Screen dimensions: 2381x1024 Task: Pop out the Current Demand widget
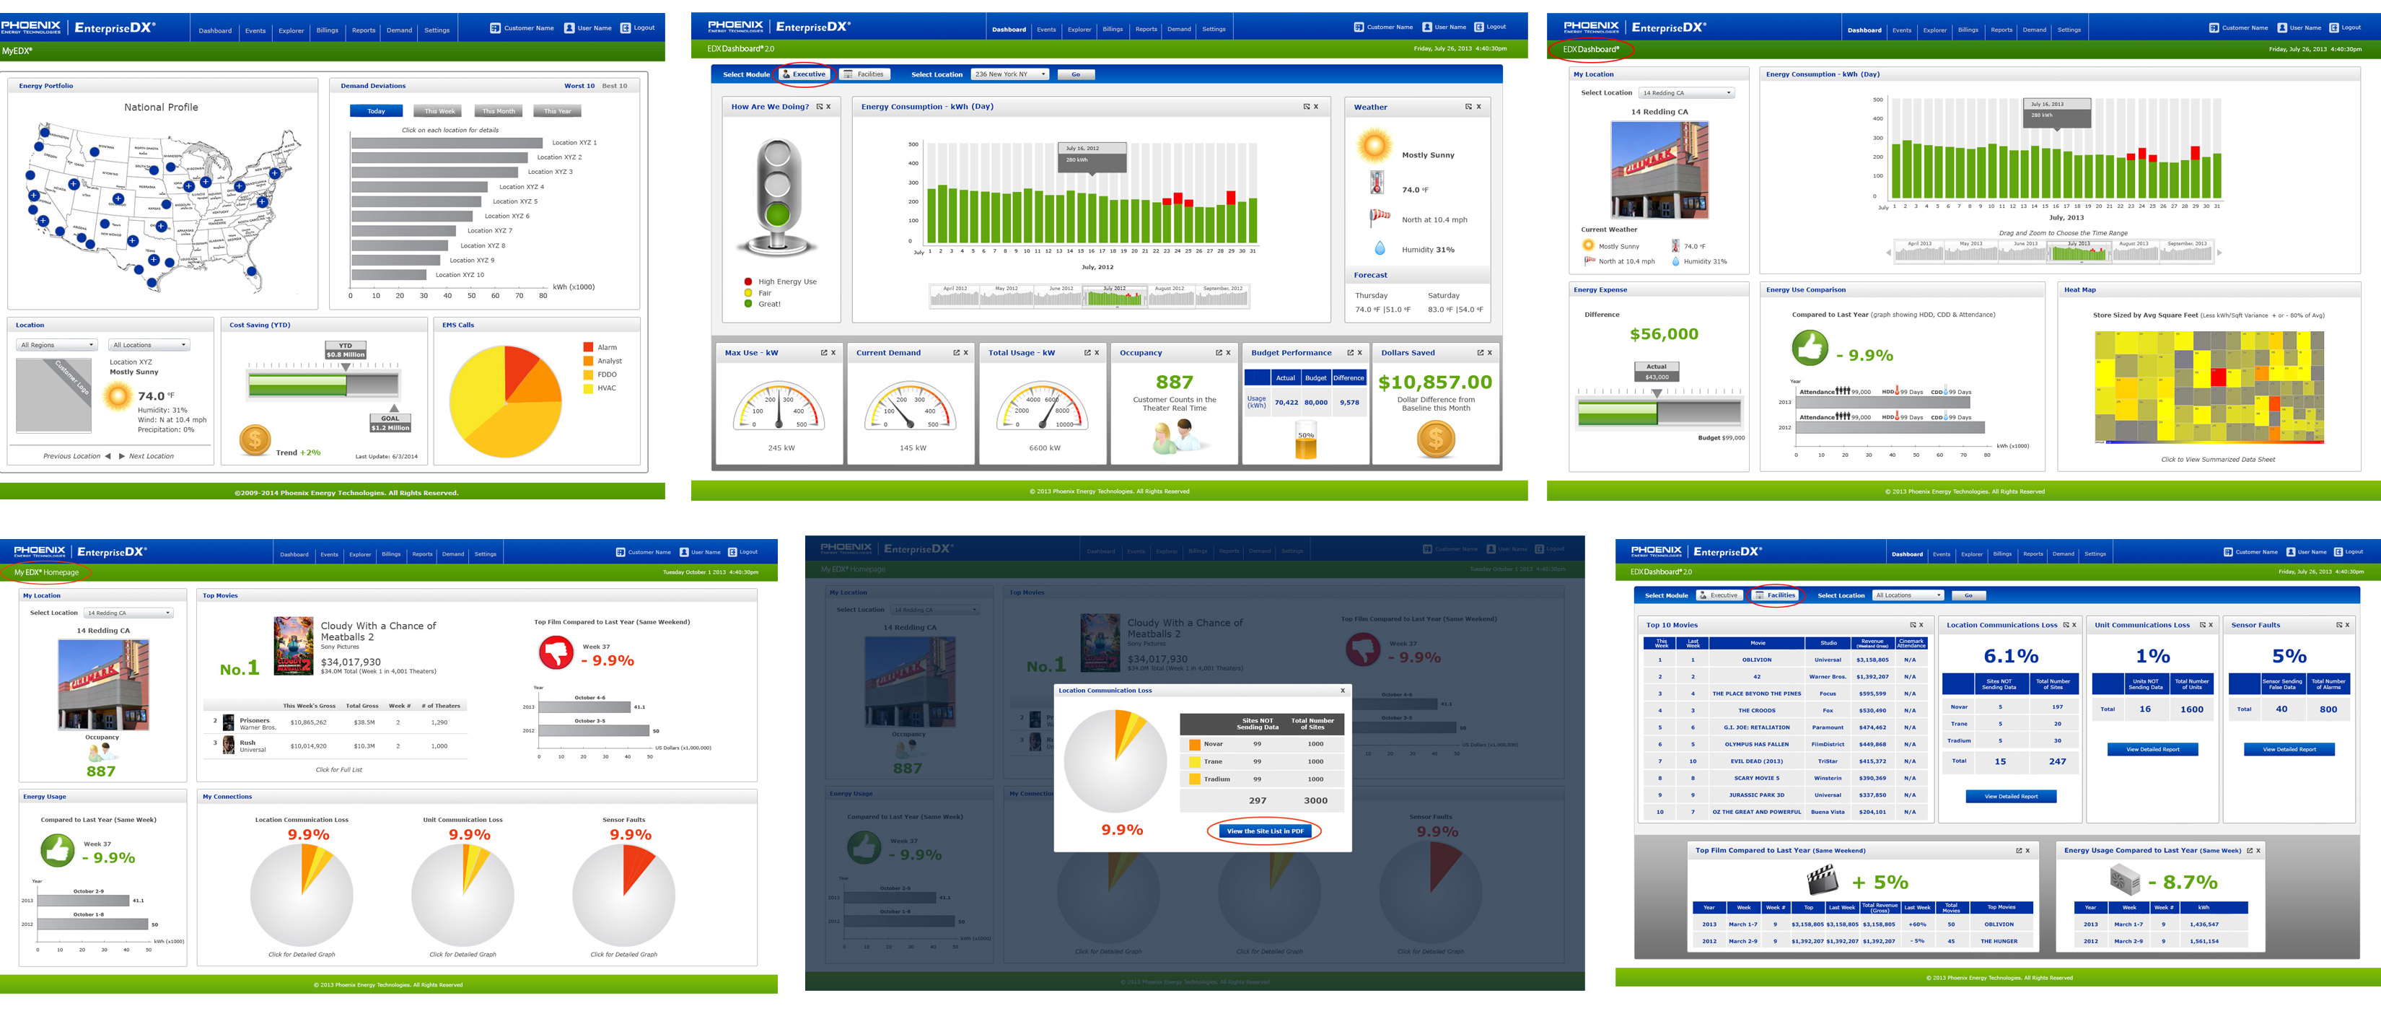(x=957, y=353)
